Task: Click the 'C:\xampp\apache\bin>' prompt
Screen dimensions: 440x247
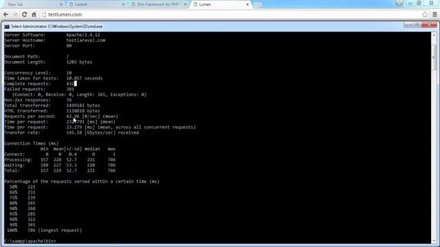Action: [30, 241]
